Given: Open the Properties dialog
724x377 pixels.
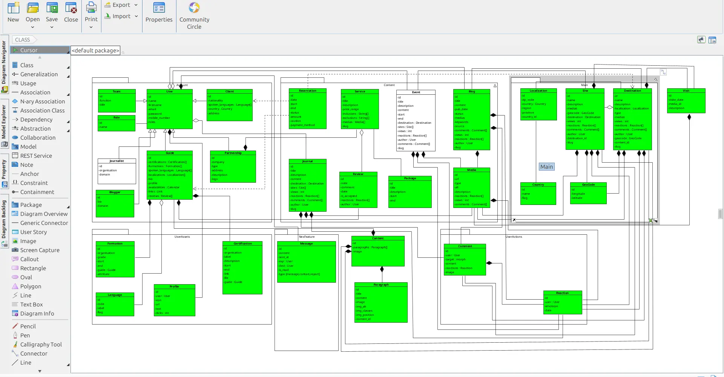Looking at the screenshot, I should coord(159,12).
